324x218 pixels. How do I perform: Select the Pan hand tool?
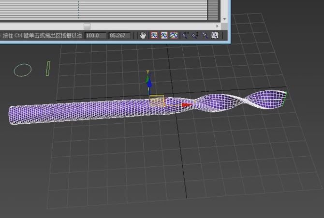143,35
